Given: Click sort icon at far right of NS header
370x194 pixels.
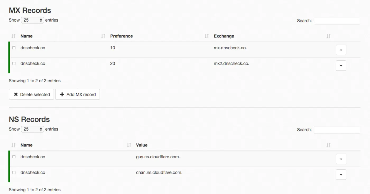Looking at the screenshot, I should 328,145.
